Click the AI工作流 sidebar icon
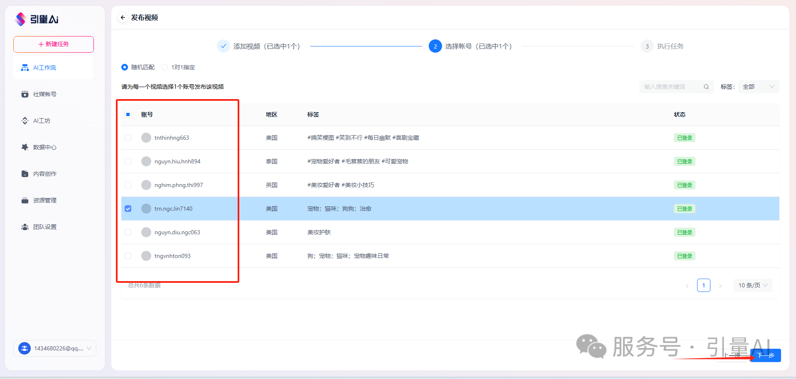Viewport: 796px width, 379px height. pos(25,68)
